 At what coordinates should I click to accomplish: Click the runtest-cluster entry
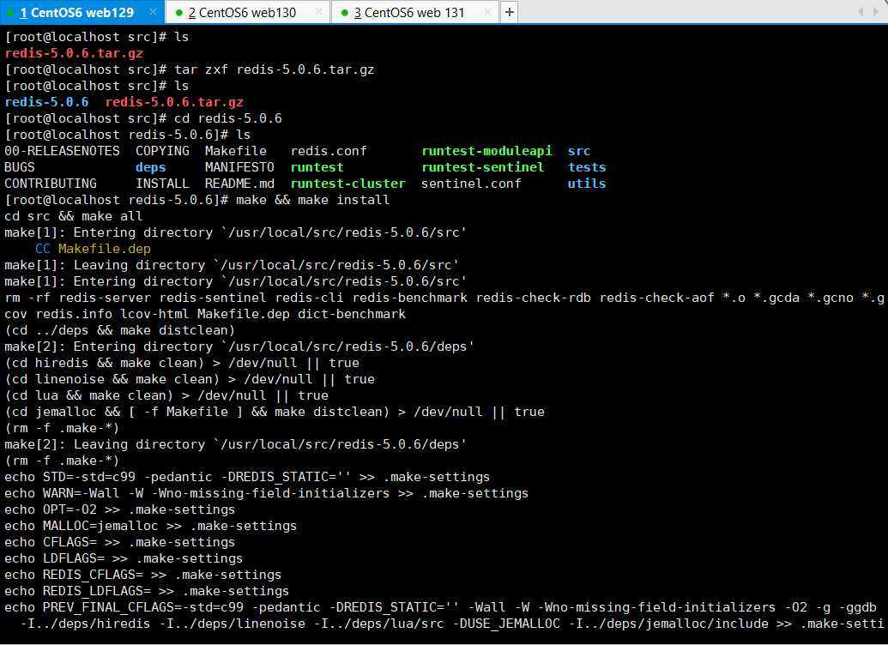tap(347, 184)
